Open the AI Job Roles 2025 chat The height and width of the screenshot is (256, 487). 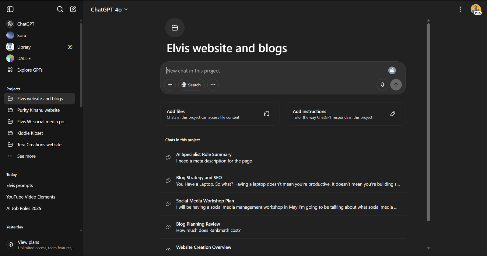[x=40, y=208]
